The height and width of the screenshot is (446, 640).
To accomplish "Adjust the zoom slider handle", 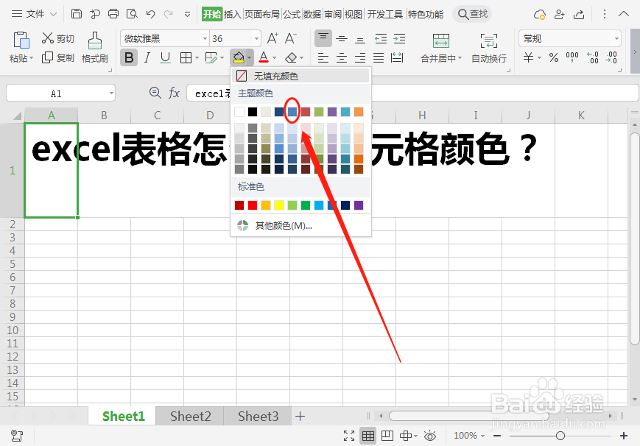I will pos(560,436).
